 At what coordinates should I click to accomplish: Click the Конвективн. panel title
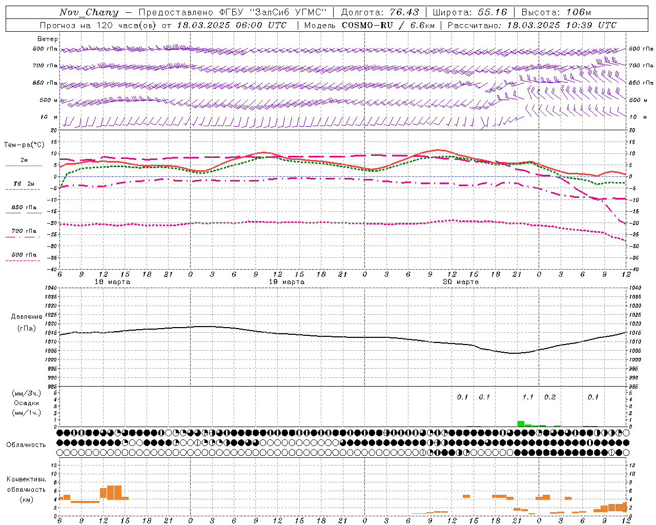coord(26,479)
